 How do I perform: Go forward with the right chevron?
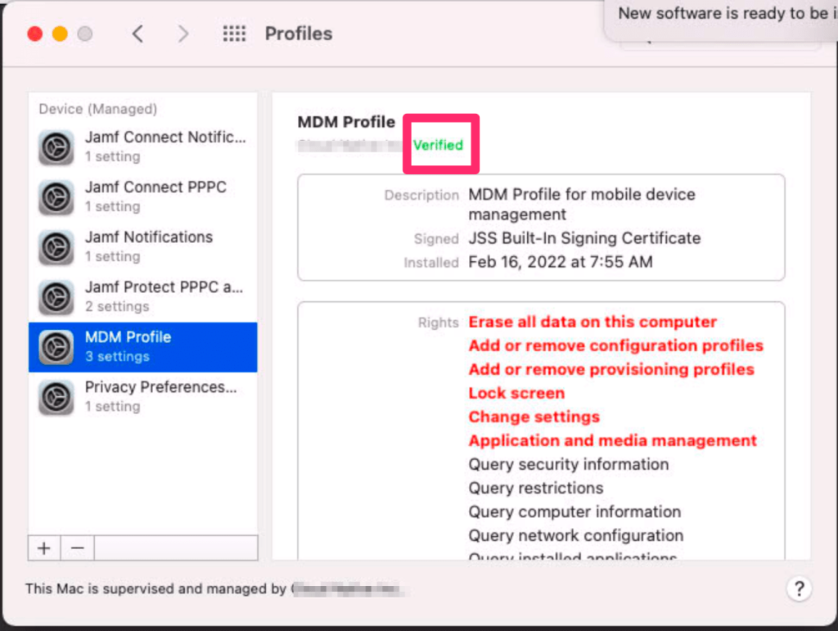point(182,34)
